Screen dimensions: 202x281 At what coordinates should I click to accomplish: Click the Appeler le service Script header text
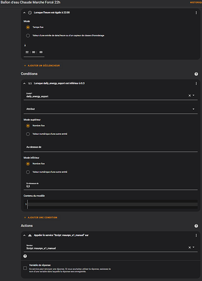[61, 235]
